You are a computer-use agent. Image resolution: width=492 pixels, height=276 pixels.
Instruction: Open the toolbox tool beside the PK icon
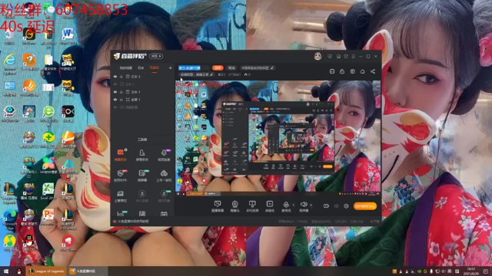click(142, 176)
